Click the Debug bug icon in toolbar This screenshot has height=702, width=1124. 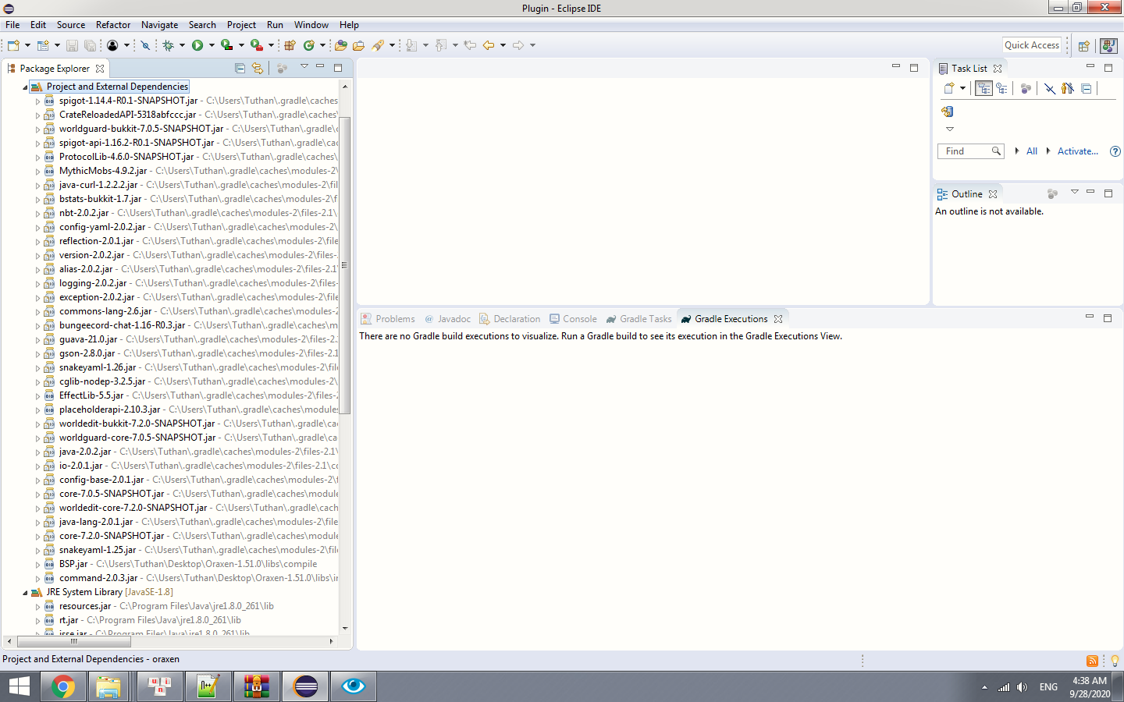(168, 45)
